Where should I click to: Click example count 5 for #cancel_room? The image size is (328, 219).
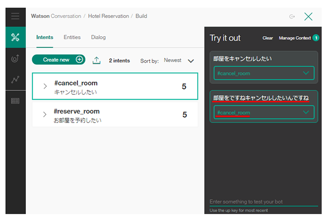click(184, 86)
